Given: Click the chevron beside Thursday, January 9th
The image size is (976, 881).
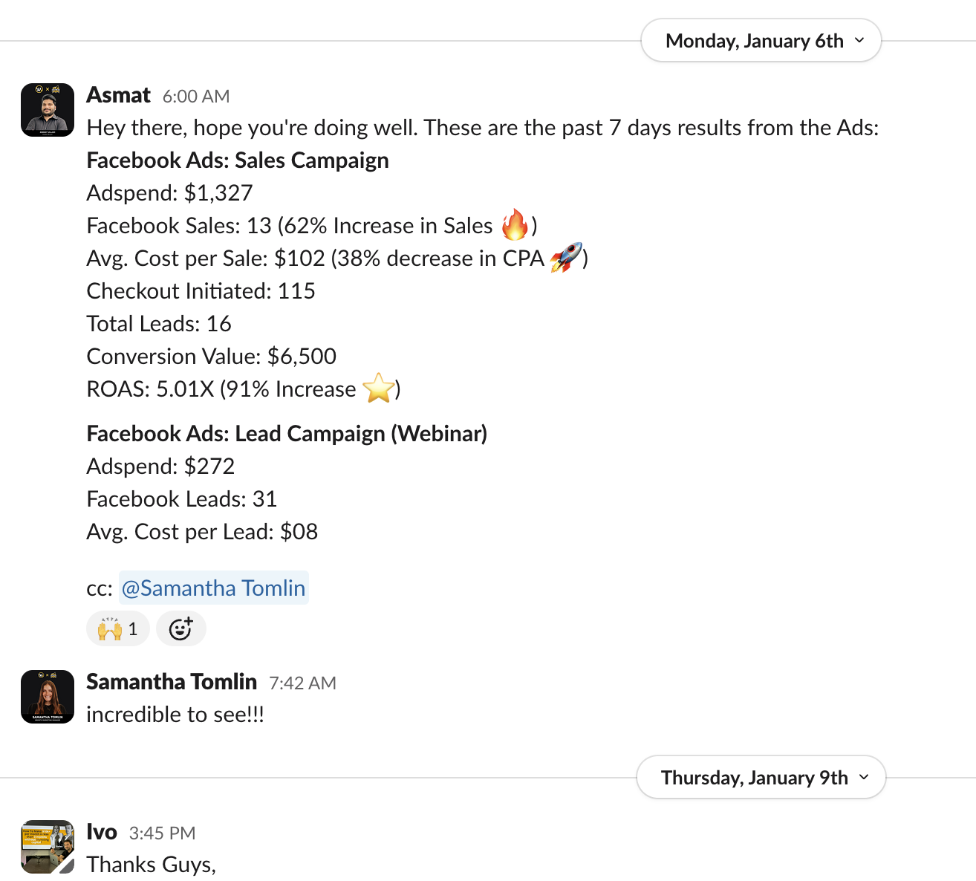Looking at the screenshot, I should 864,777.
